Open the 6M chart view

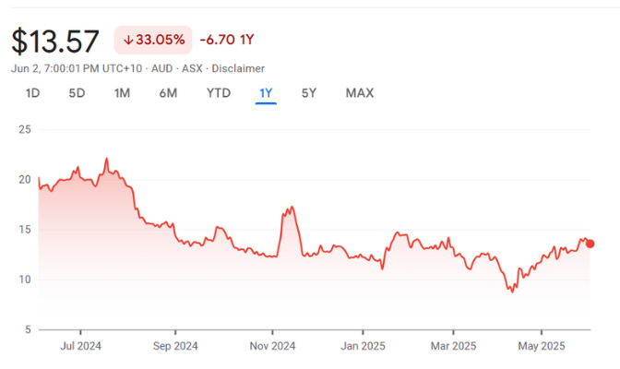click(x=168, y=92)
